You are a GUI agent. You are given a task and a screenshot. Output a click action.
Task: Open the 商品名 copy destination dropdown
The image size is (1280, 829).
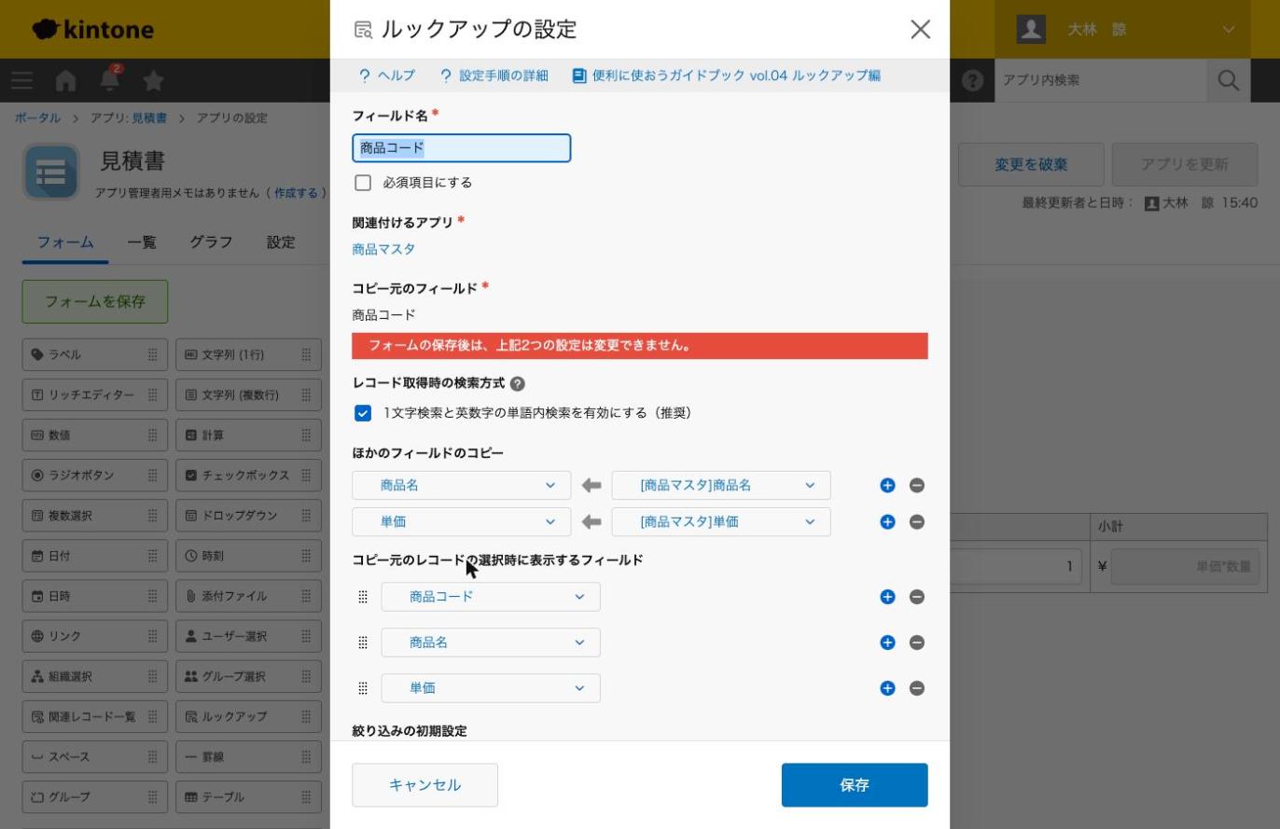(x=462, y=485)
